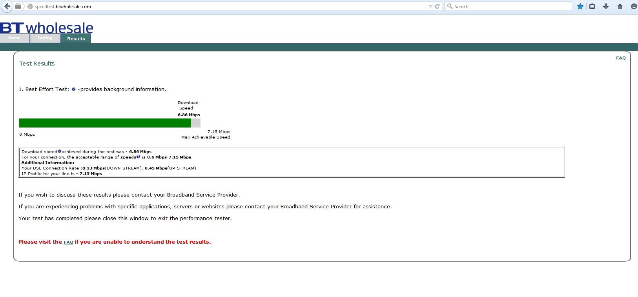
Task: Click the green download speed bar
Action: (104, 123)
